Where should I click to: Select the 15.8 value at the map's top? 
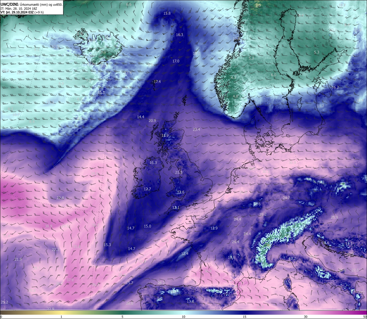point(167,13)
